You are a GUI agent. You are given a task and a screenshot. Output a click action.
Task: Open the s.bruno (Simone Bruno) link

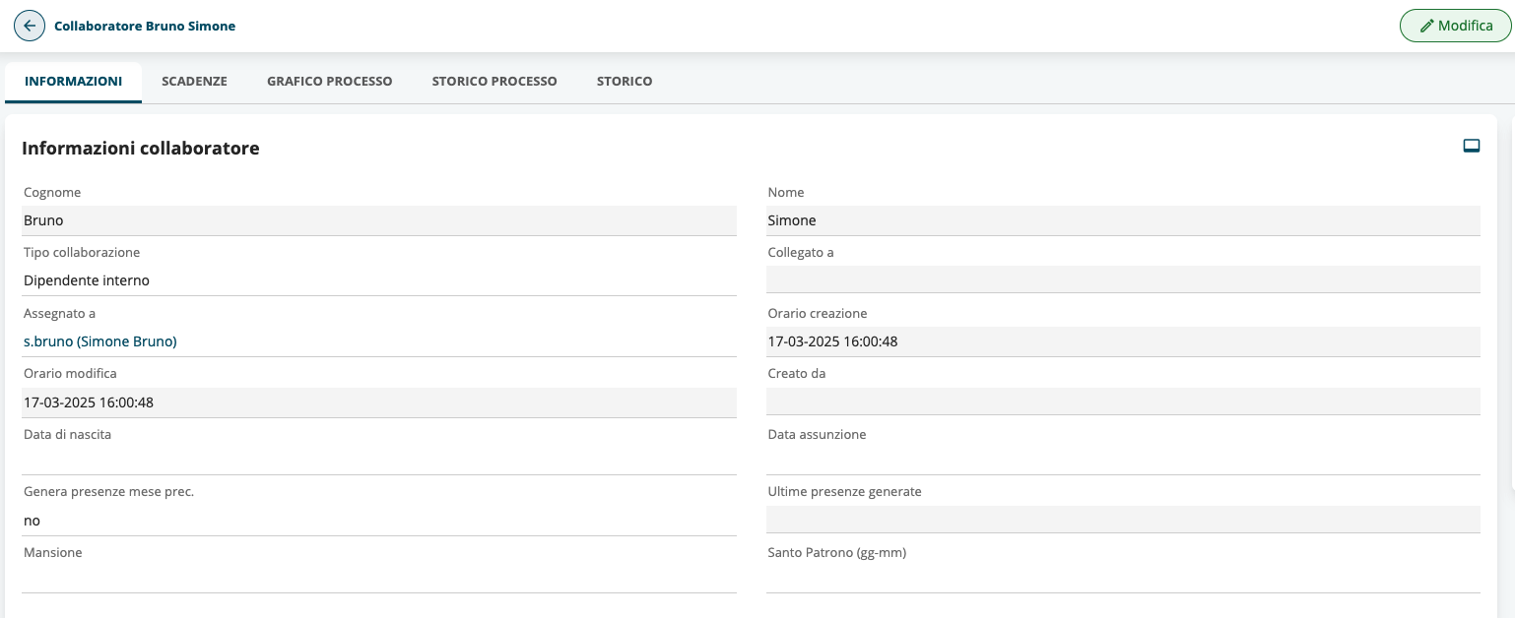click(100, 341)
